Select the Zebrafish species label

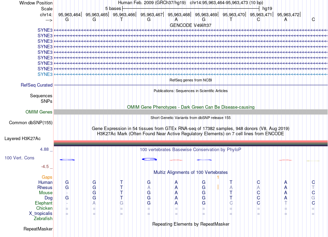(x=43, y=219)
